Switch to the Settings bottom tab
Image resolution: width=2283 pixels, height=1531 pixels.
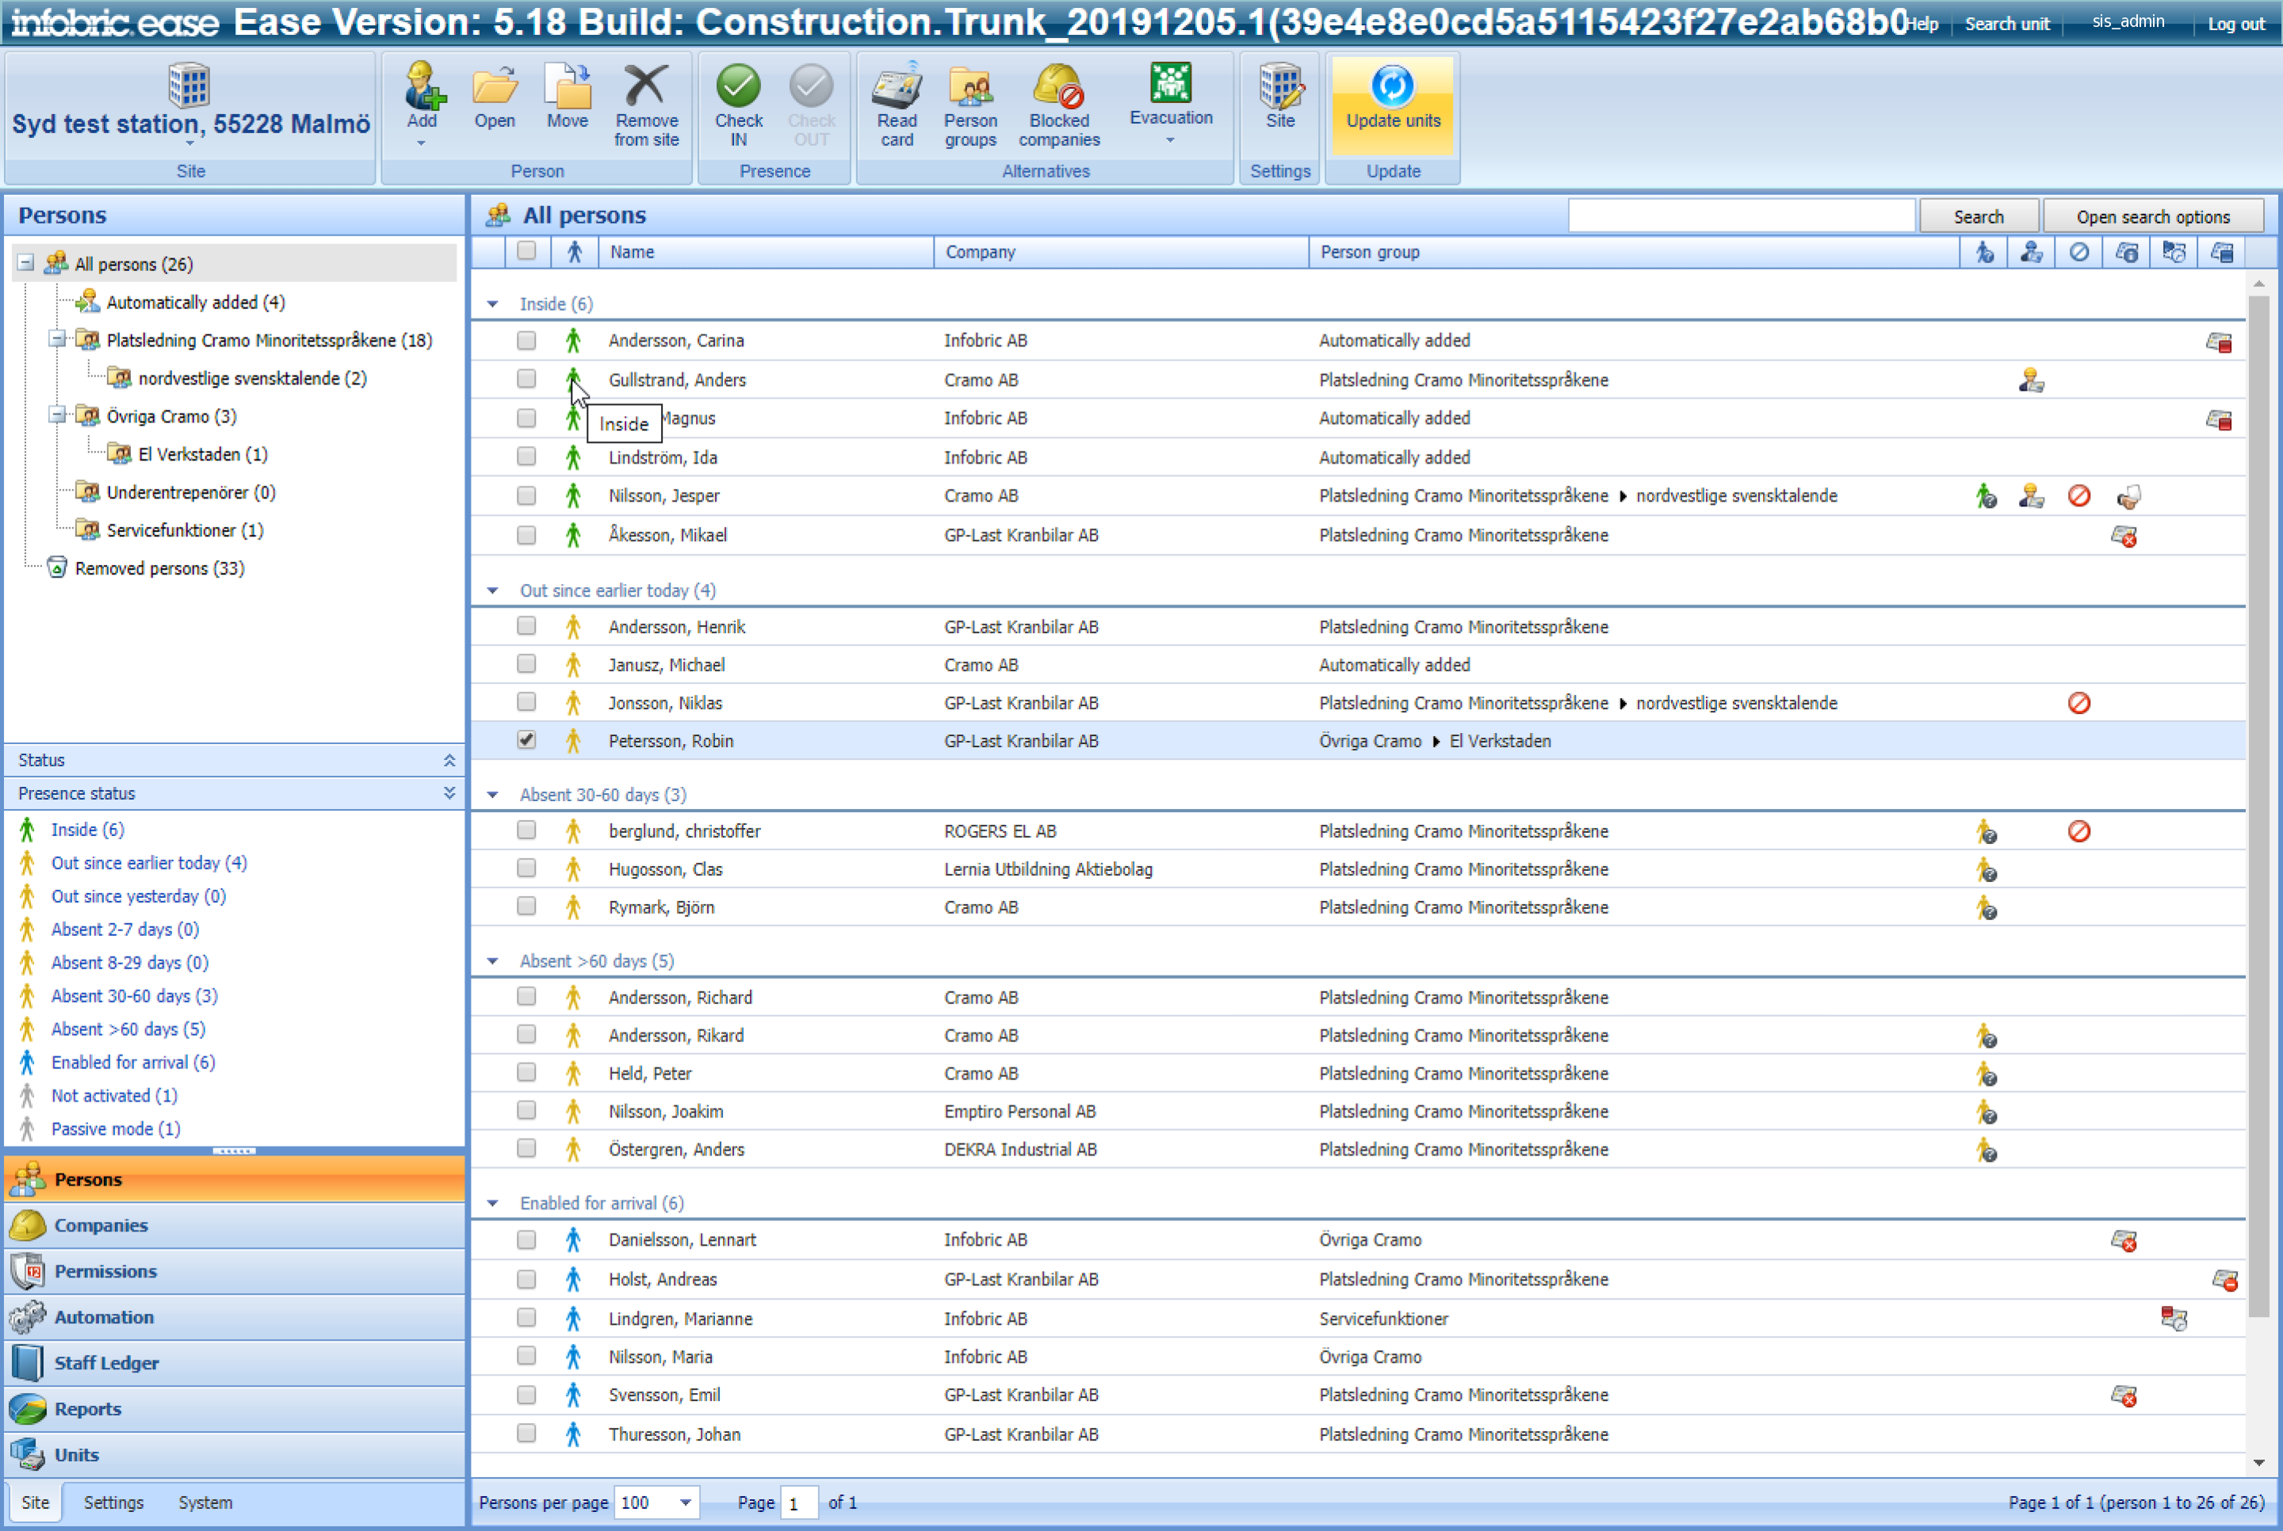pyautogui.click(x=113, y=1502)
